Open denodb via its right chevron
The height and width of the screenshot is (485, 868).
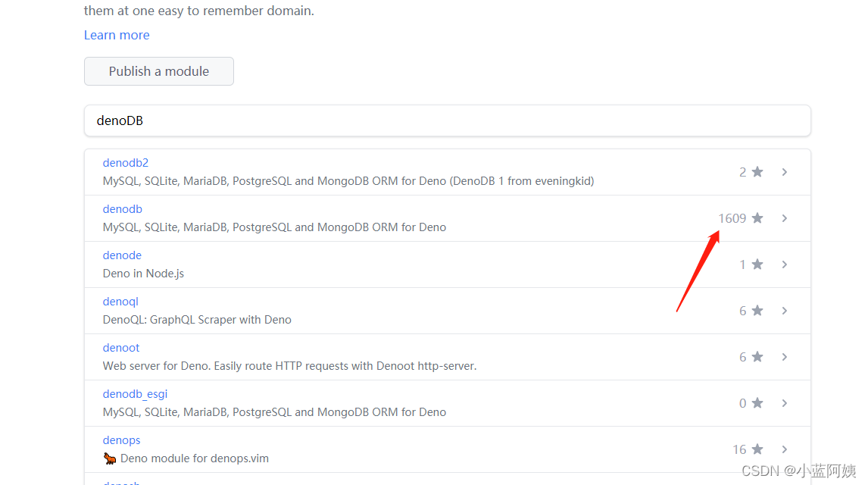[785, 218]
